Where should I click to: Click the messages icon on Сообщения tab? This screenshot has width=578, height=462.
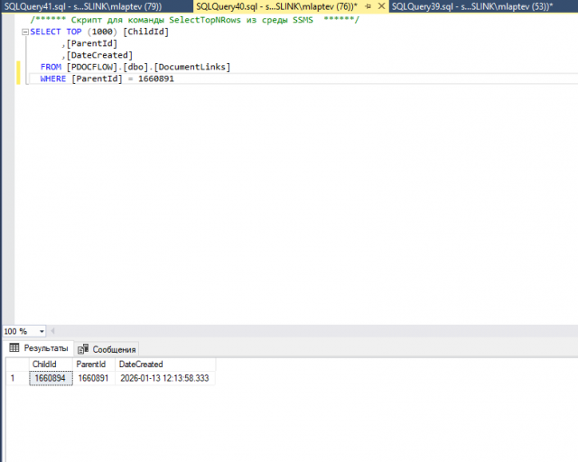(x=83, y=349)
